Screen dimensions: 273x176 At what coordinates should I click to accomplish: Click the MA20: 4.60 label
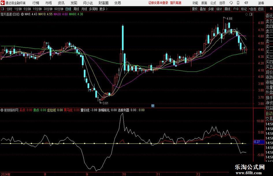pyautogui.click(x=61, y=14)
